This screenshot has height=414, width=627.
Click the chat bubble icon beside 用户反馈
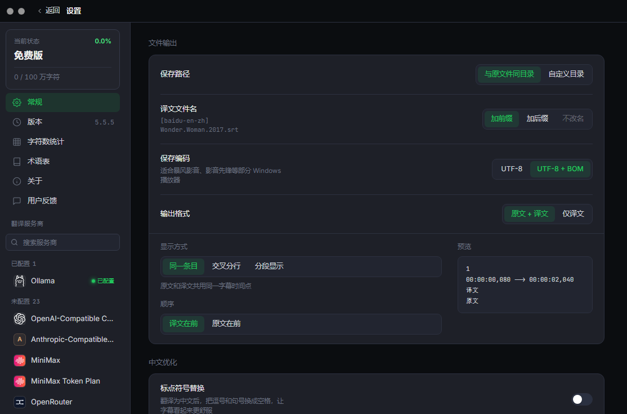point(17,201)
